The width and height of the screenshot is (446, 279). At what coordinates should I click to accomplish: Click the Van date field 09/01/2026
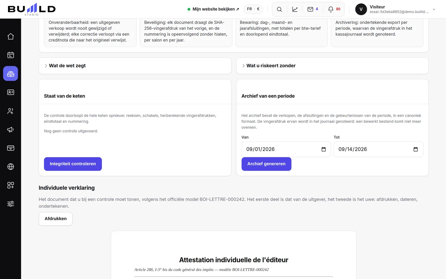pyautogui.click(x=286, y=149)
